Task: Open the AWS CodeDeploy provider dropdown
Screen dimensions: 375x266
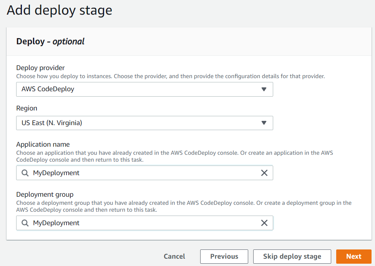Action: [x=144, y=89]
